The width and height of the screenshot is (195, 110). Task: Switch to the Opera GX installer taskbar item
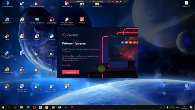click(x=72, y=107)
